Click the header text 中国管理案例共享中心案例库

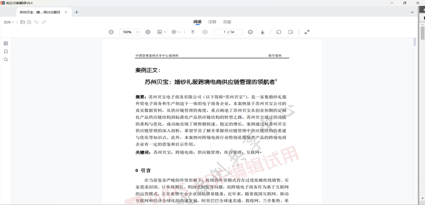pyautogui.click(x=157, y=56)
